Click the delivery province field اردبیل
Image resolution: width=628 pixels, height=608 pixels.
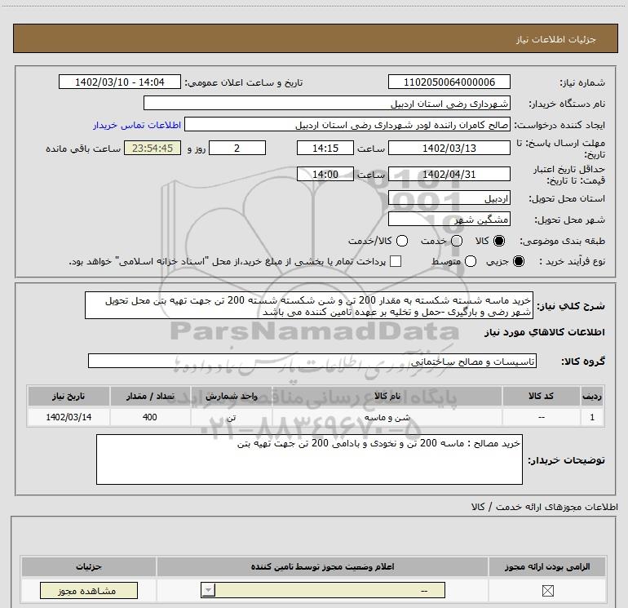(x=449, y=198)
